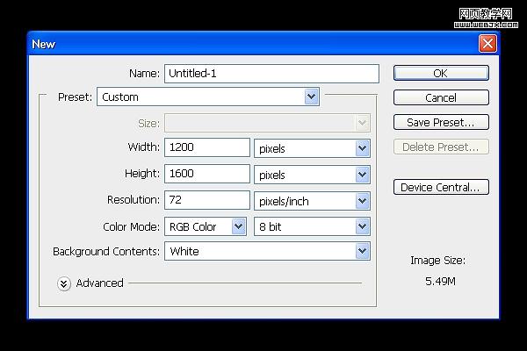527x351 pixels.
Task: Click the Image Size: label
Action: coord(437,261)
